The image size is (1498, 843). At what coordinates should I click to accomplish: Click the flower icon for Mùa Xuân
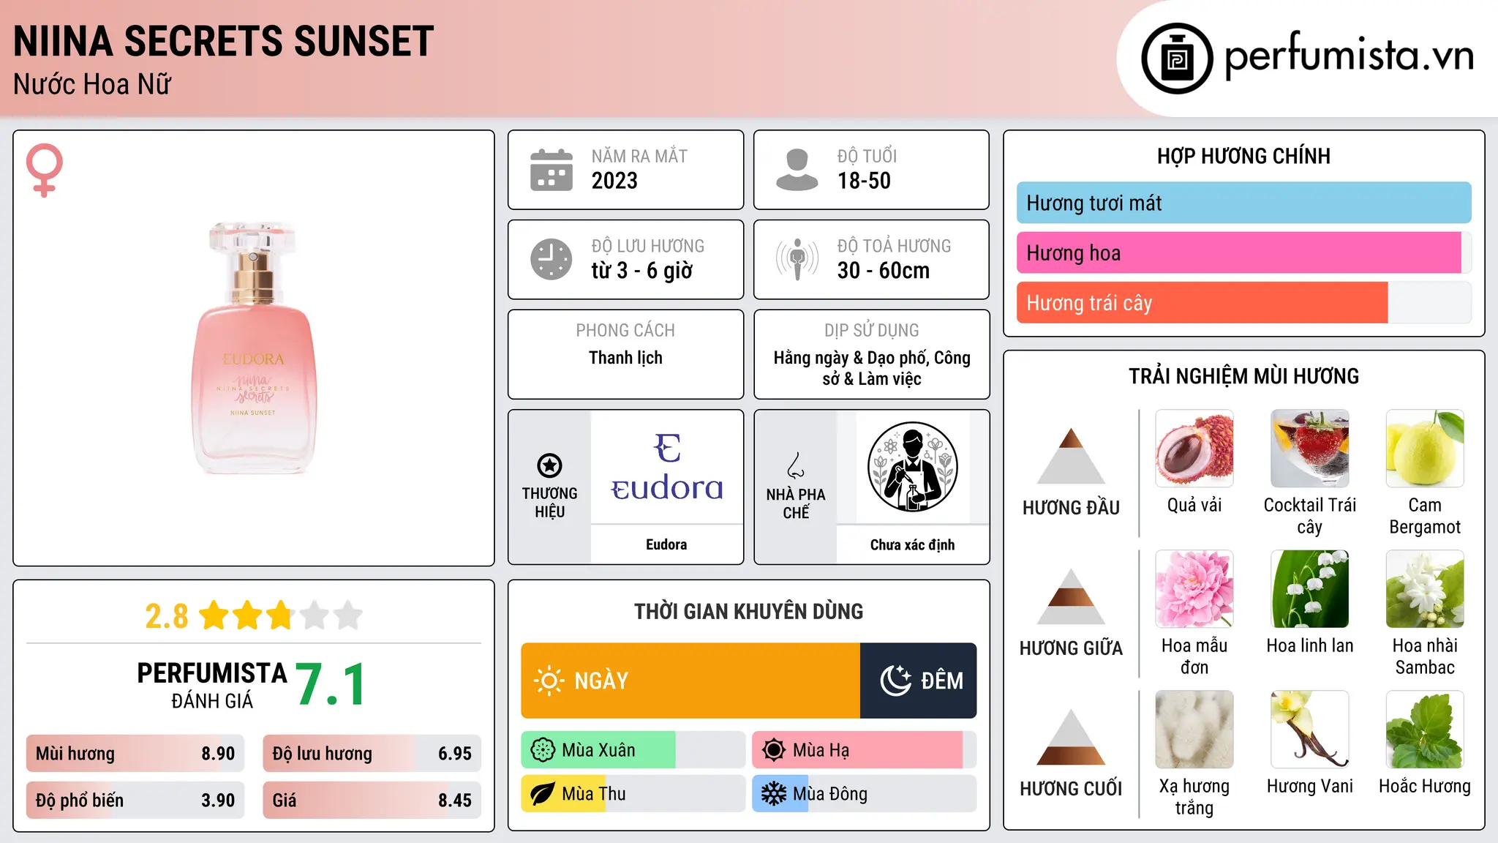543,750
